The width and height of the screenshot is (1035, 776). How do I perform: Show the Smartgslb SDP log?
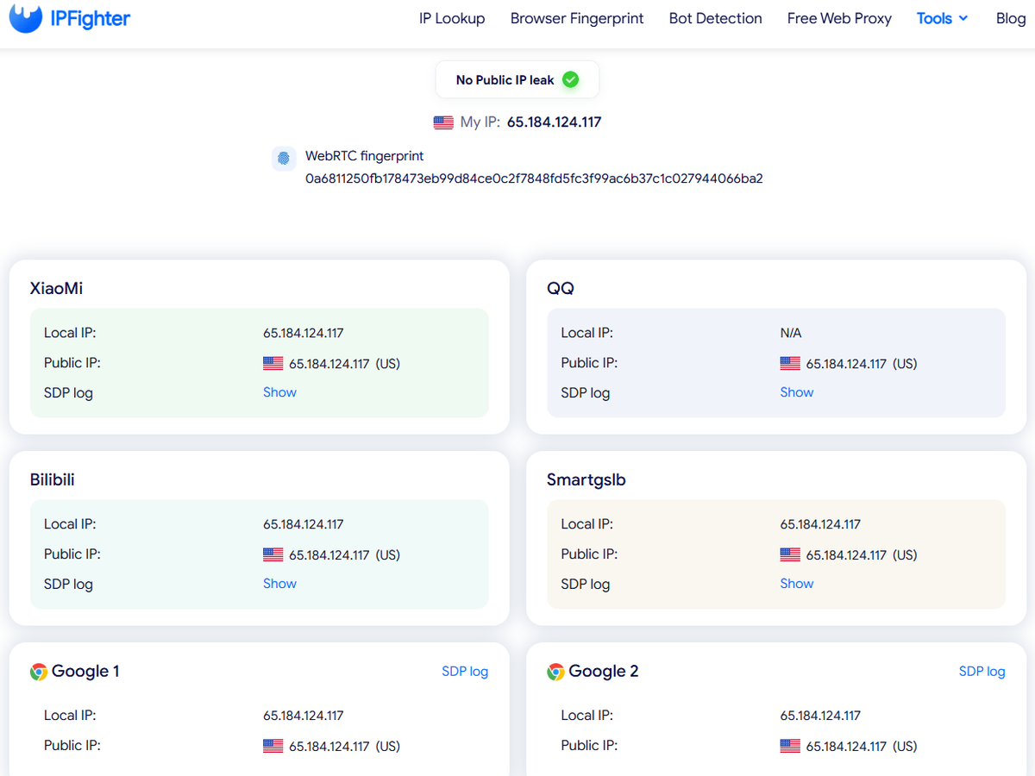(x=797, y=584)
